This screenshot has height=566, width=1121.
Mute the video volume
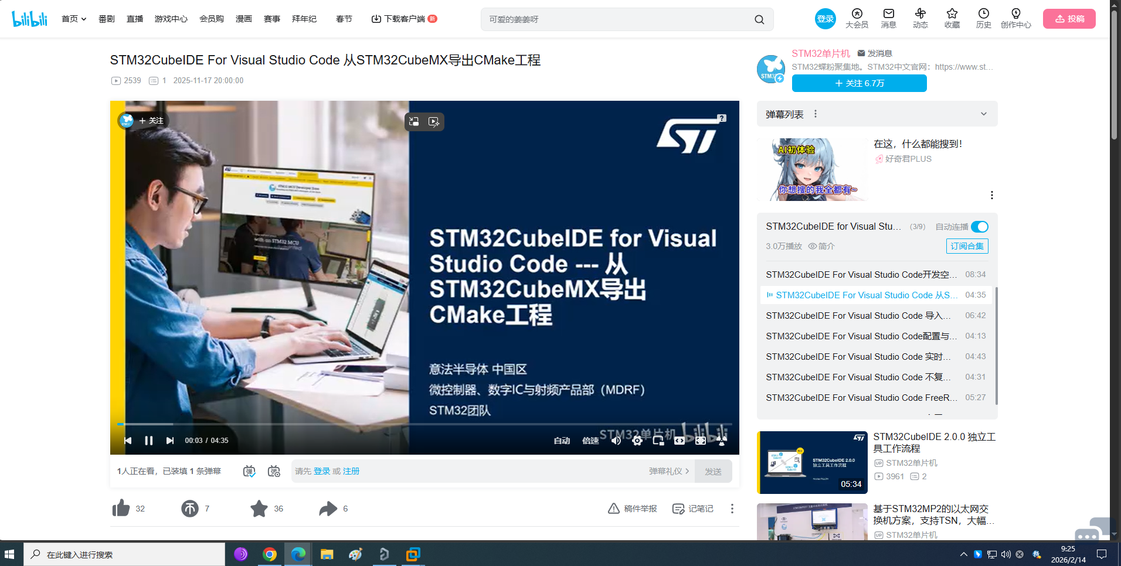point(616,441)
